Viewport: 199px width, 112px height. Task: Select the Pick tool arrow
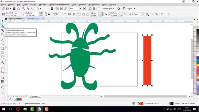[2, 21]
